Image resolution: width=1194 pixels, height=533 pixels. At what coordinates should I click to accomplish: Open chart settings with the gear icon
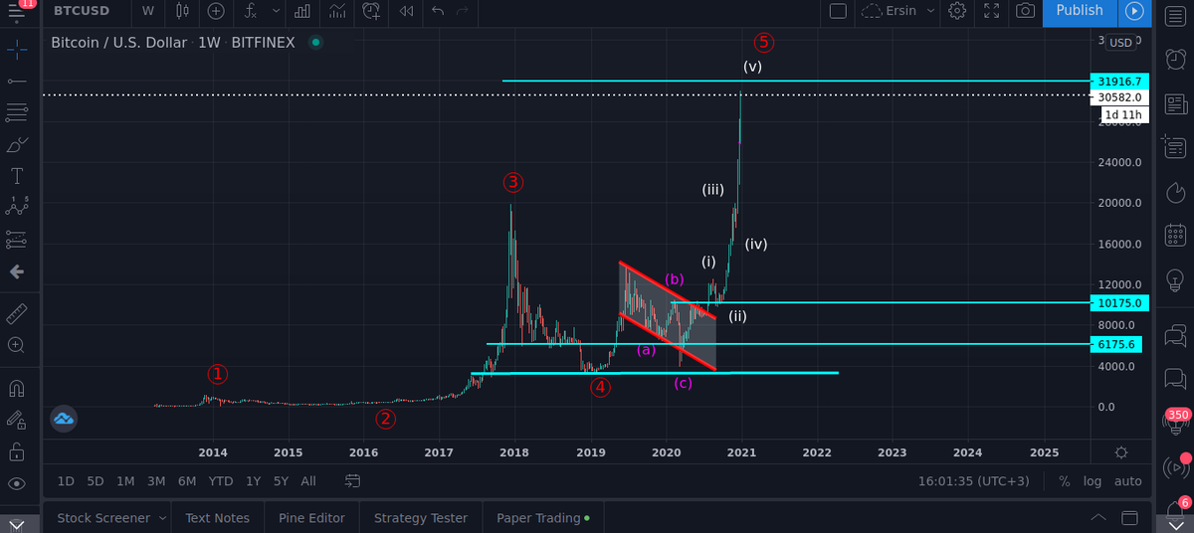click(x=957, y=11)
